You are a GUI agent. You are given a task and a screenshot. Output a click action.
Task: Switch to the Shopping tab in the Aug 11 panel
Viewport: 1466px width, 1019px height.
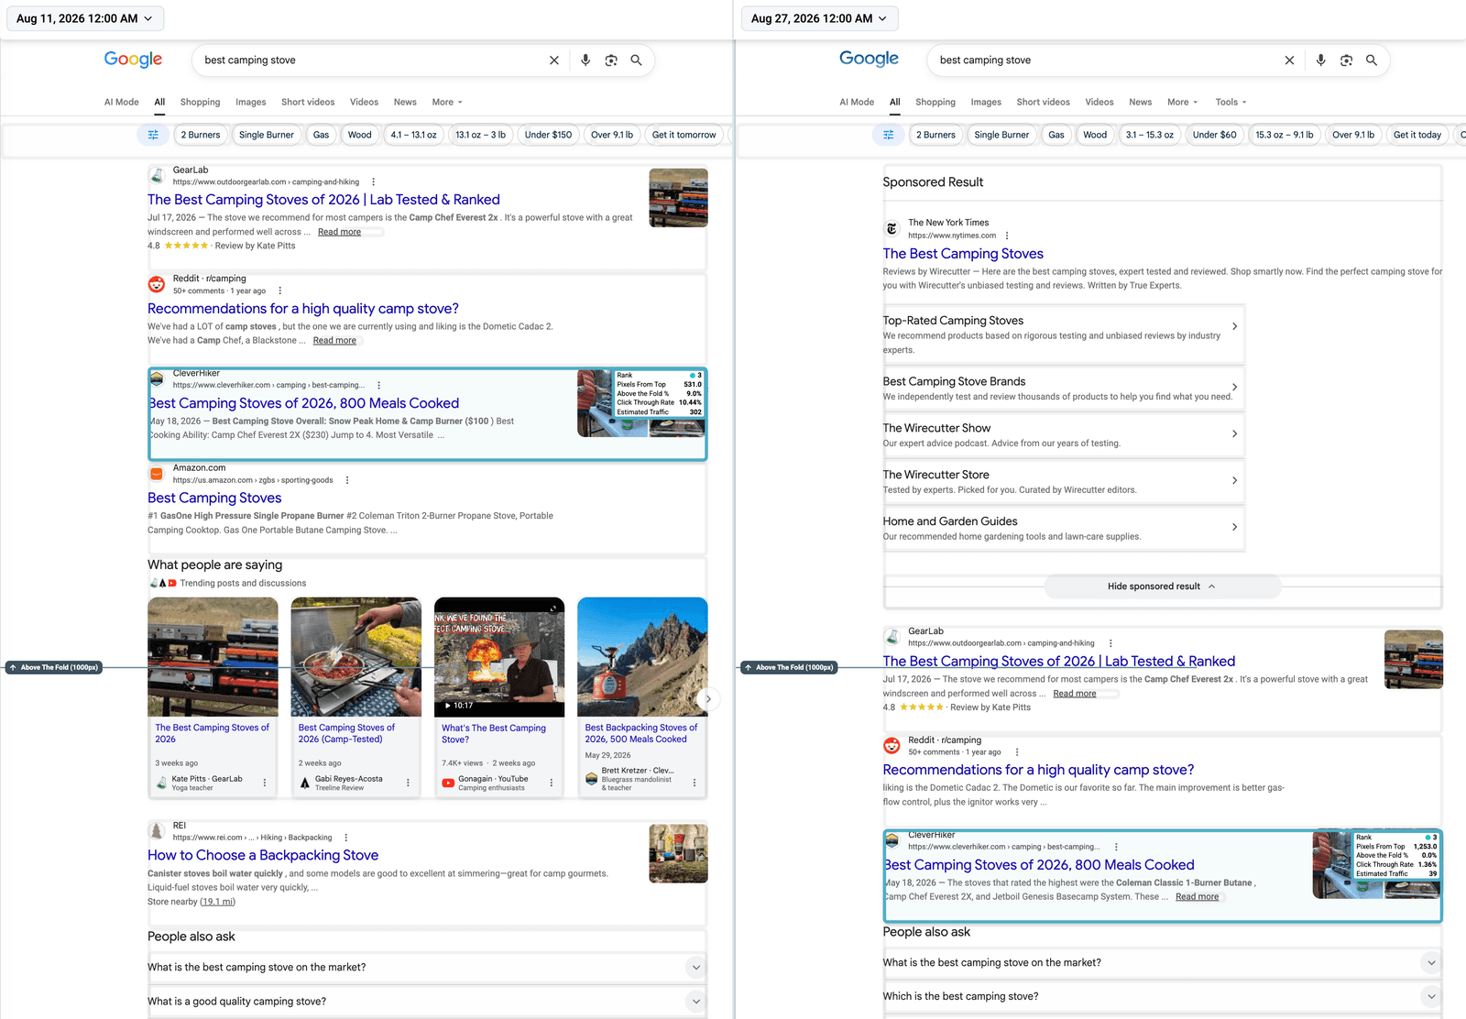(200, 103)
